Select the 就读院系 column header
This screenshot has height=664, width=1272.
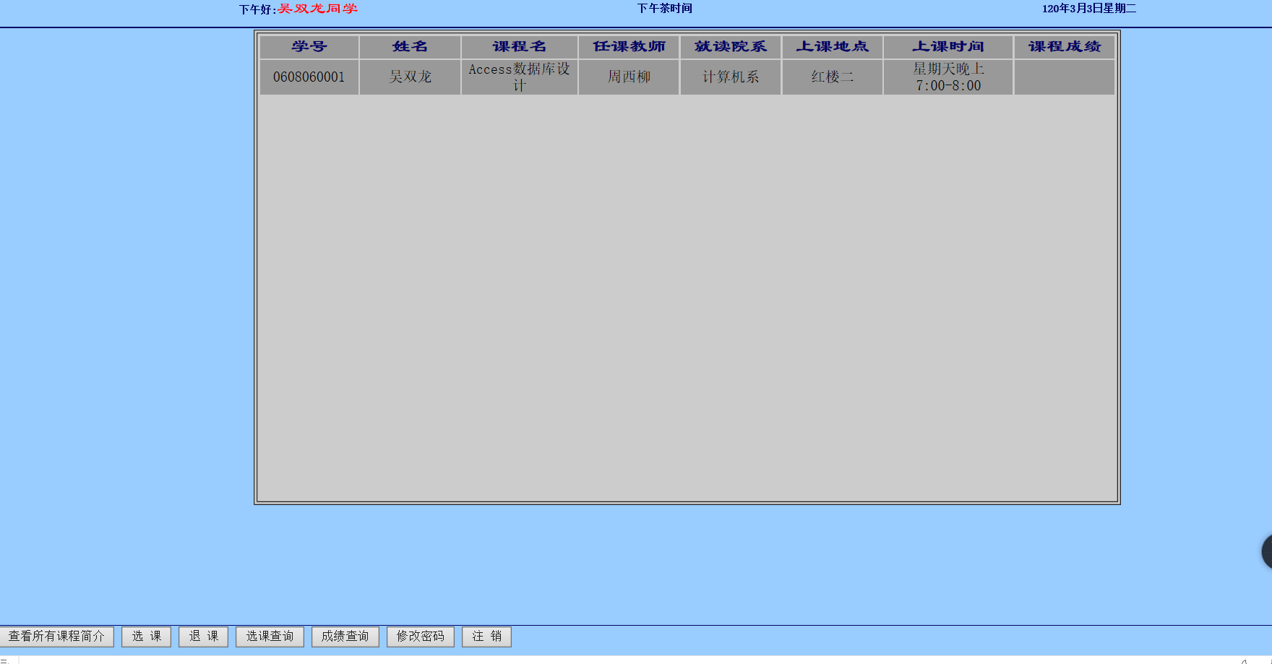[x=731, y=47]
